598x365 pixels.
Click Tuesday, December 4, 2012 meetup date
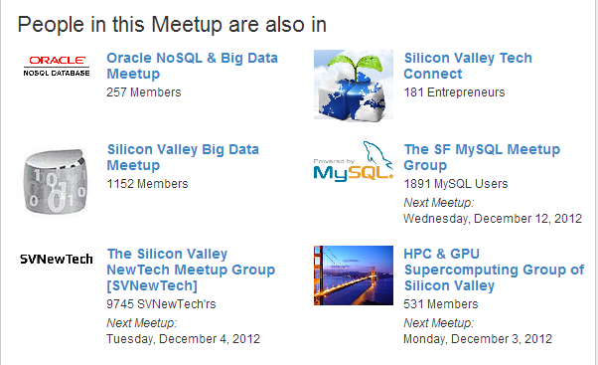184,339
